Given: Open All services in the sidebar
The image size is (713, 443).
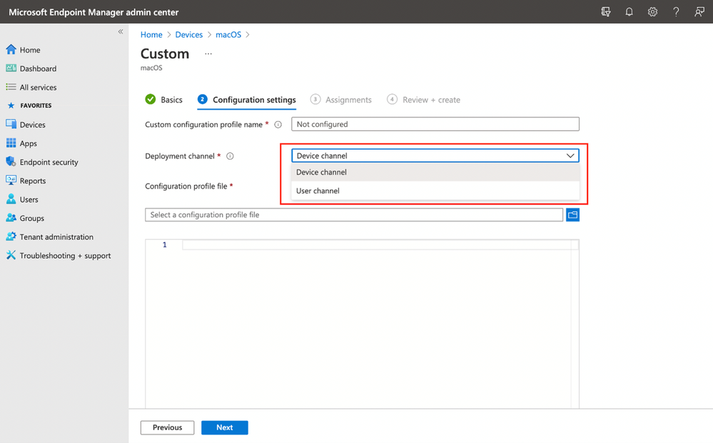Looking at the screenshot, I should point(39,87).
